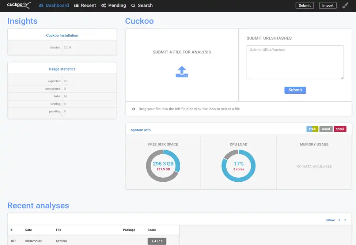Click the pending statistics row
Image resolution: width=356 pixels, height=245 pixels.
(x=62, y=111)
